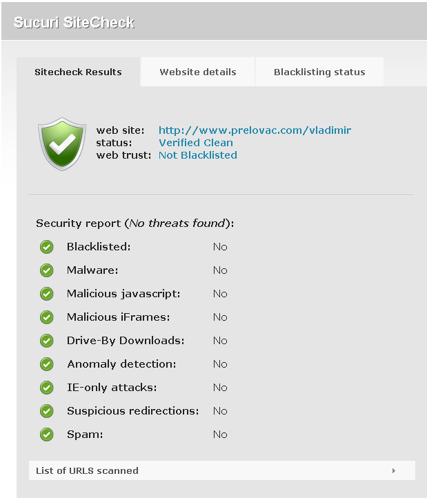Switch to the Website details tab

198,72
